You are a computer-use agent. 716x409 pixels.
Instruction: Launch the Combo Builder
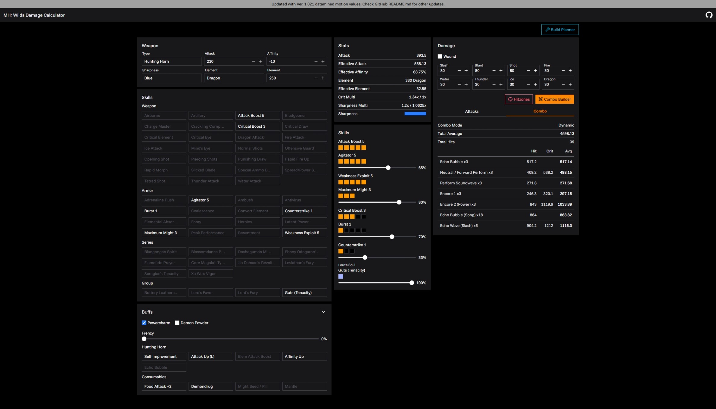(x=554, y=99)
